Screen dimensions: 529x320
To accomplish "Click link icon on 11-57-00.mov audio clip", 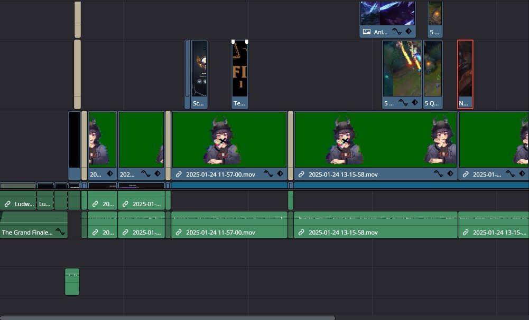I will pyautogui.click(x=179, y=232).
